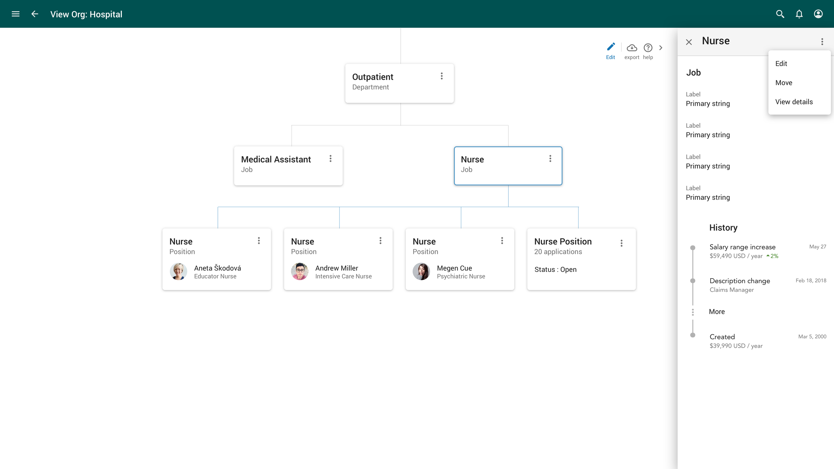
Task: Select Move from the context menu
Action: pyautogui.click(x=784, y=83)
